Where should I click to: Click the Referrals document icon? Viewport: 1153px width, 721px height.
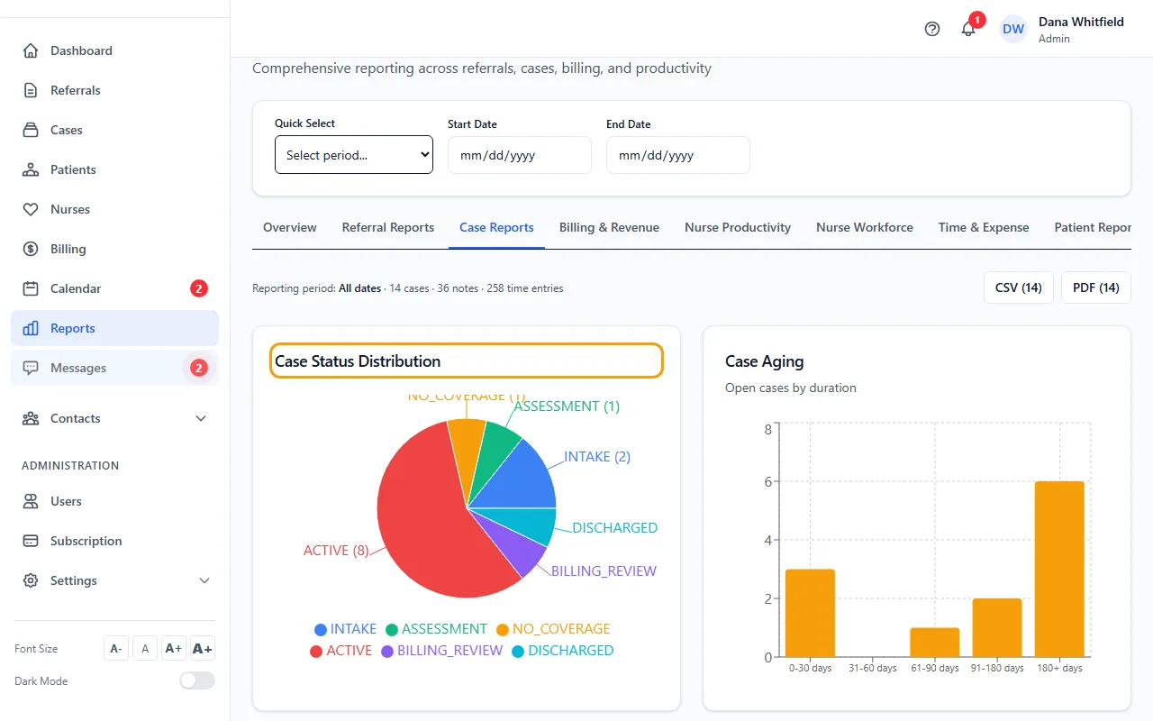31,90
